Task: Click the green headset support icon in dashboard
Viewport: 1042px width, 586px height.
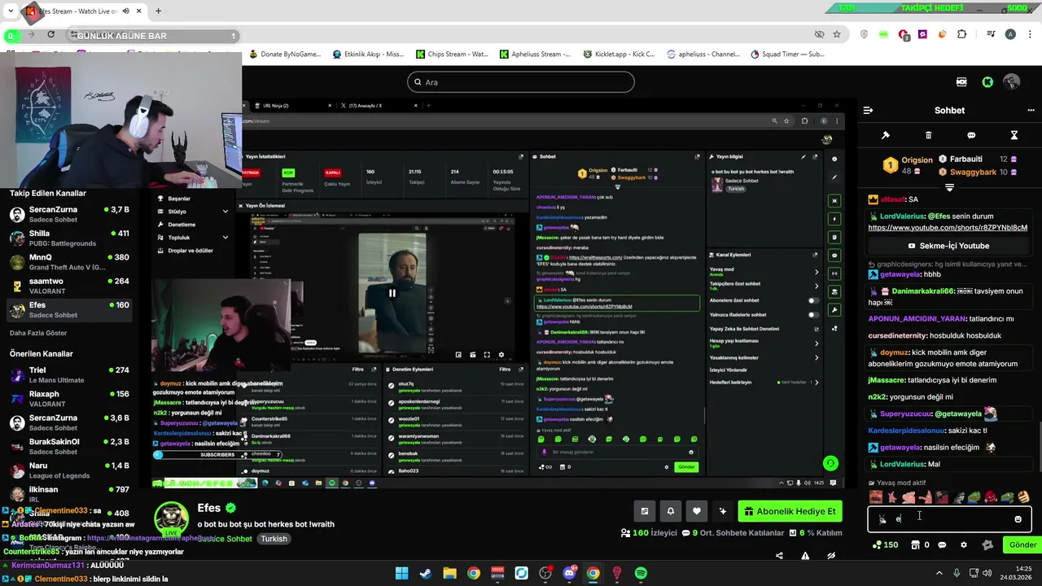Action: click(x=830, y=463)
